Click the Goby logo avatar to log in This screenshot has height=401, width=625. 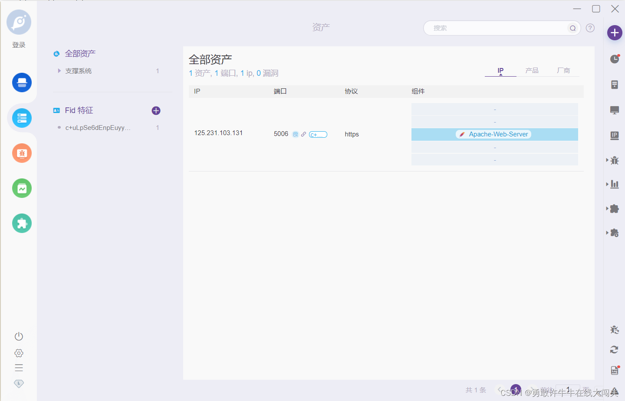[19, 22]
